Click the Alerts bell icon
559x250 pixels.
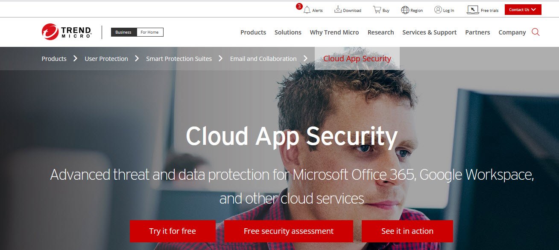(x=307, y=10)
